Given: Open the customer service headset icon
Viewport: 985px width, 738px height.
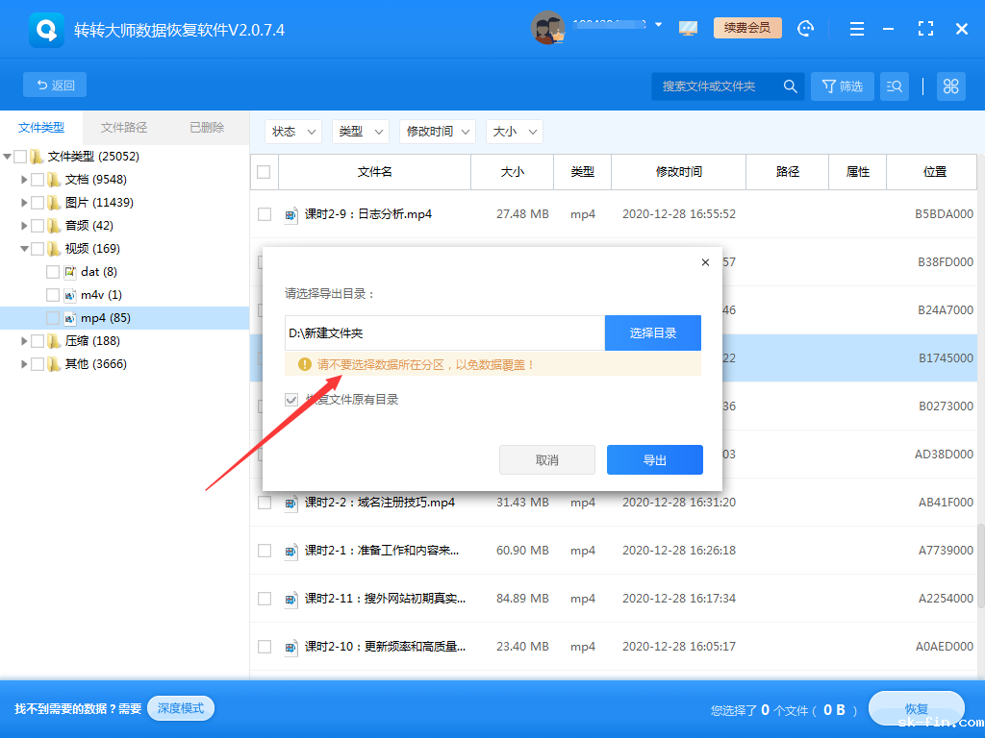Looking at the screenshot, I should click(x=806, y=28).
